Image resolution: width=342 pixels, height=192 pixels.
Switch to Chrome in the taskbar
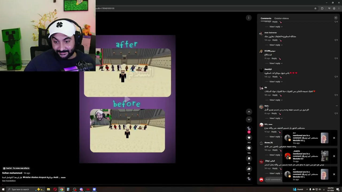pos(61,189)
